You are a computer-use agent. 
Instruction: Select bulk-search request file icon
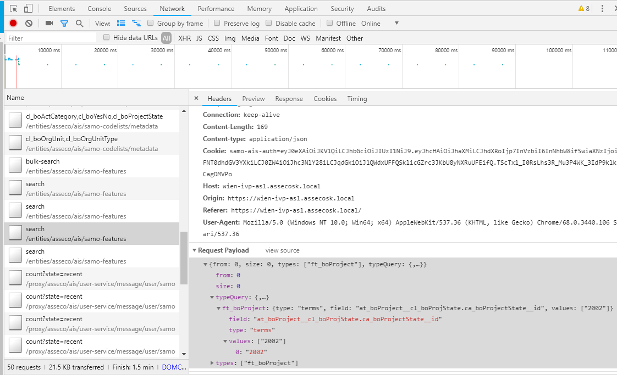pos(15,165)
